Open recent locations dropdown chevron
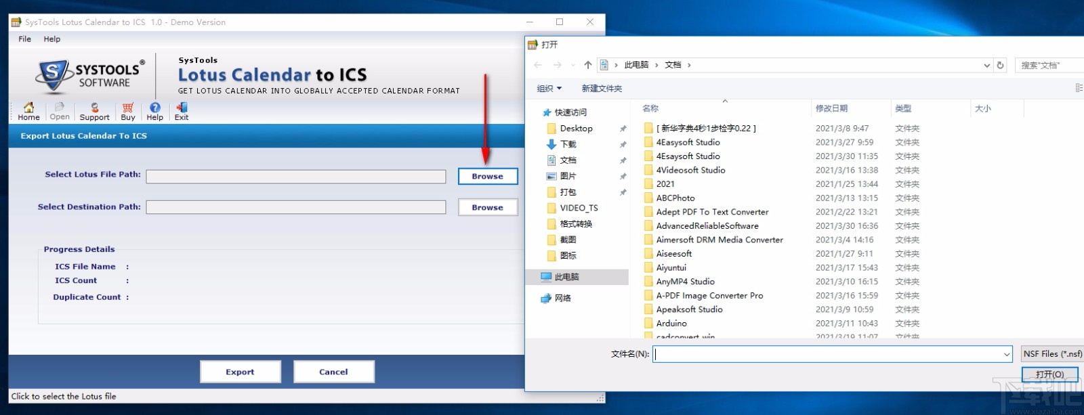The image size is (1084, 415). click(573, 65)
